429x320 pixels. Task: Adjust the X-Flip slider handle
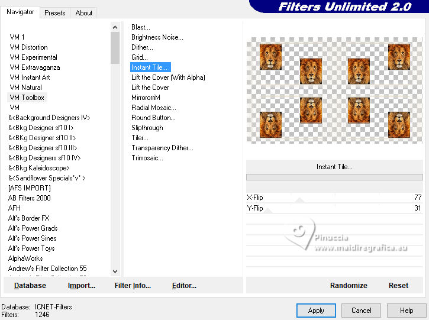point(300,200)
